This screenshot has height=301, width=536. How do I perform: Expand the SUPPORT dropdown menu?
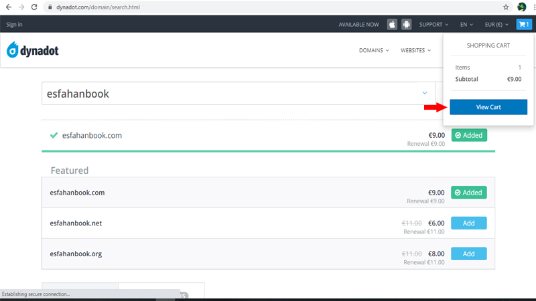(x=433, y=25)
